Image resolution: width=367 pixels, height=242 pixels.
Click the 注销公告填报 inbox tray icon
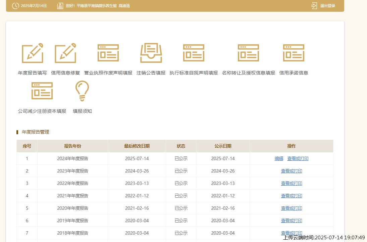coord(151,53)
